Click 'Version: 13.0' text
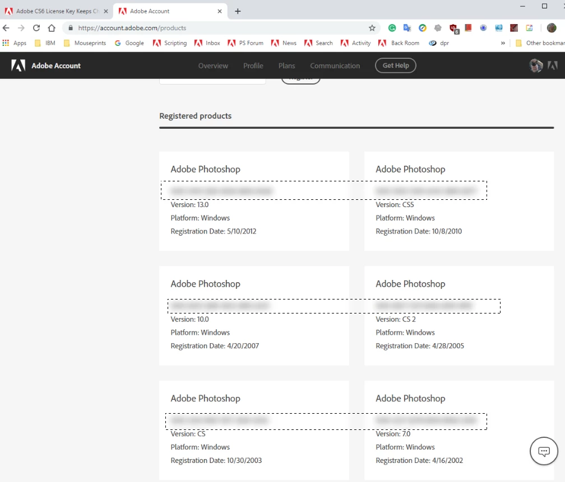 pos(189,204)
